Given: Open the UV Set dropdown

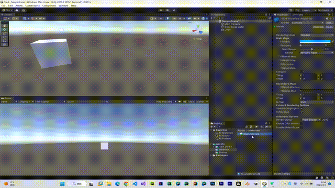Looking at the screenshot, I should tap(317, 102).
